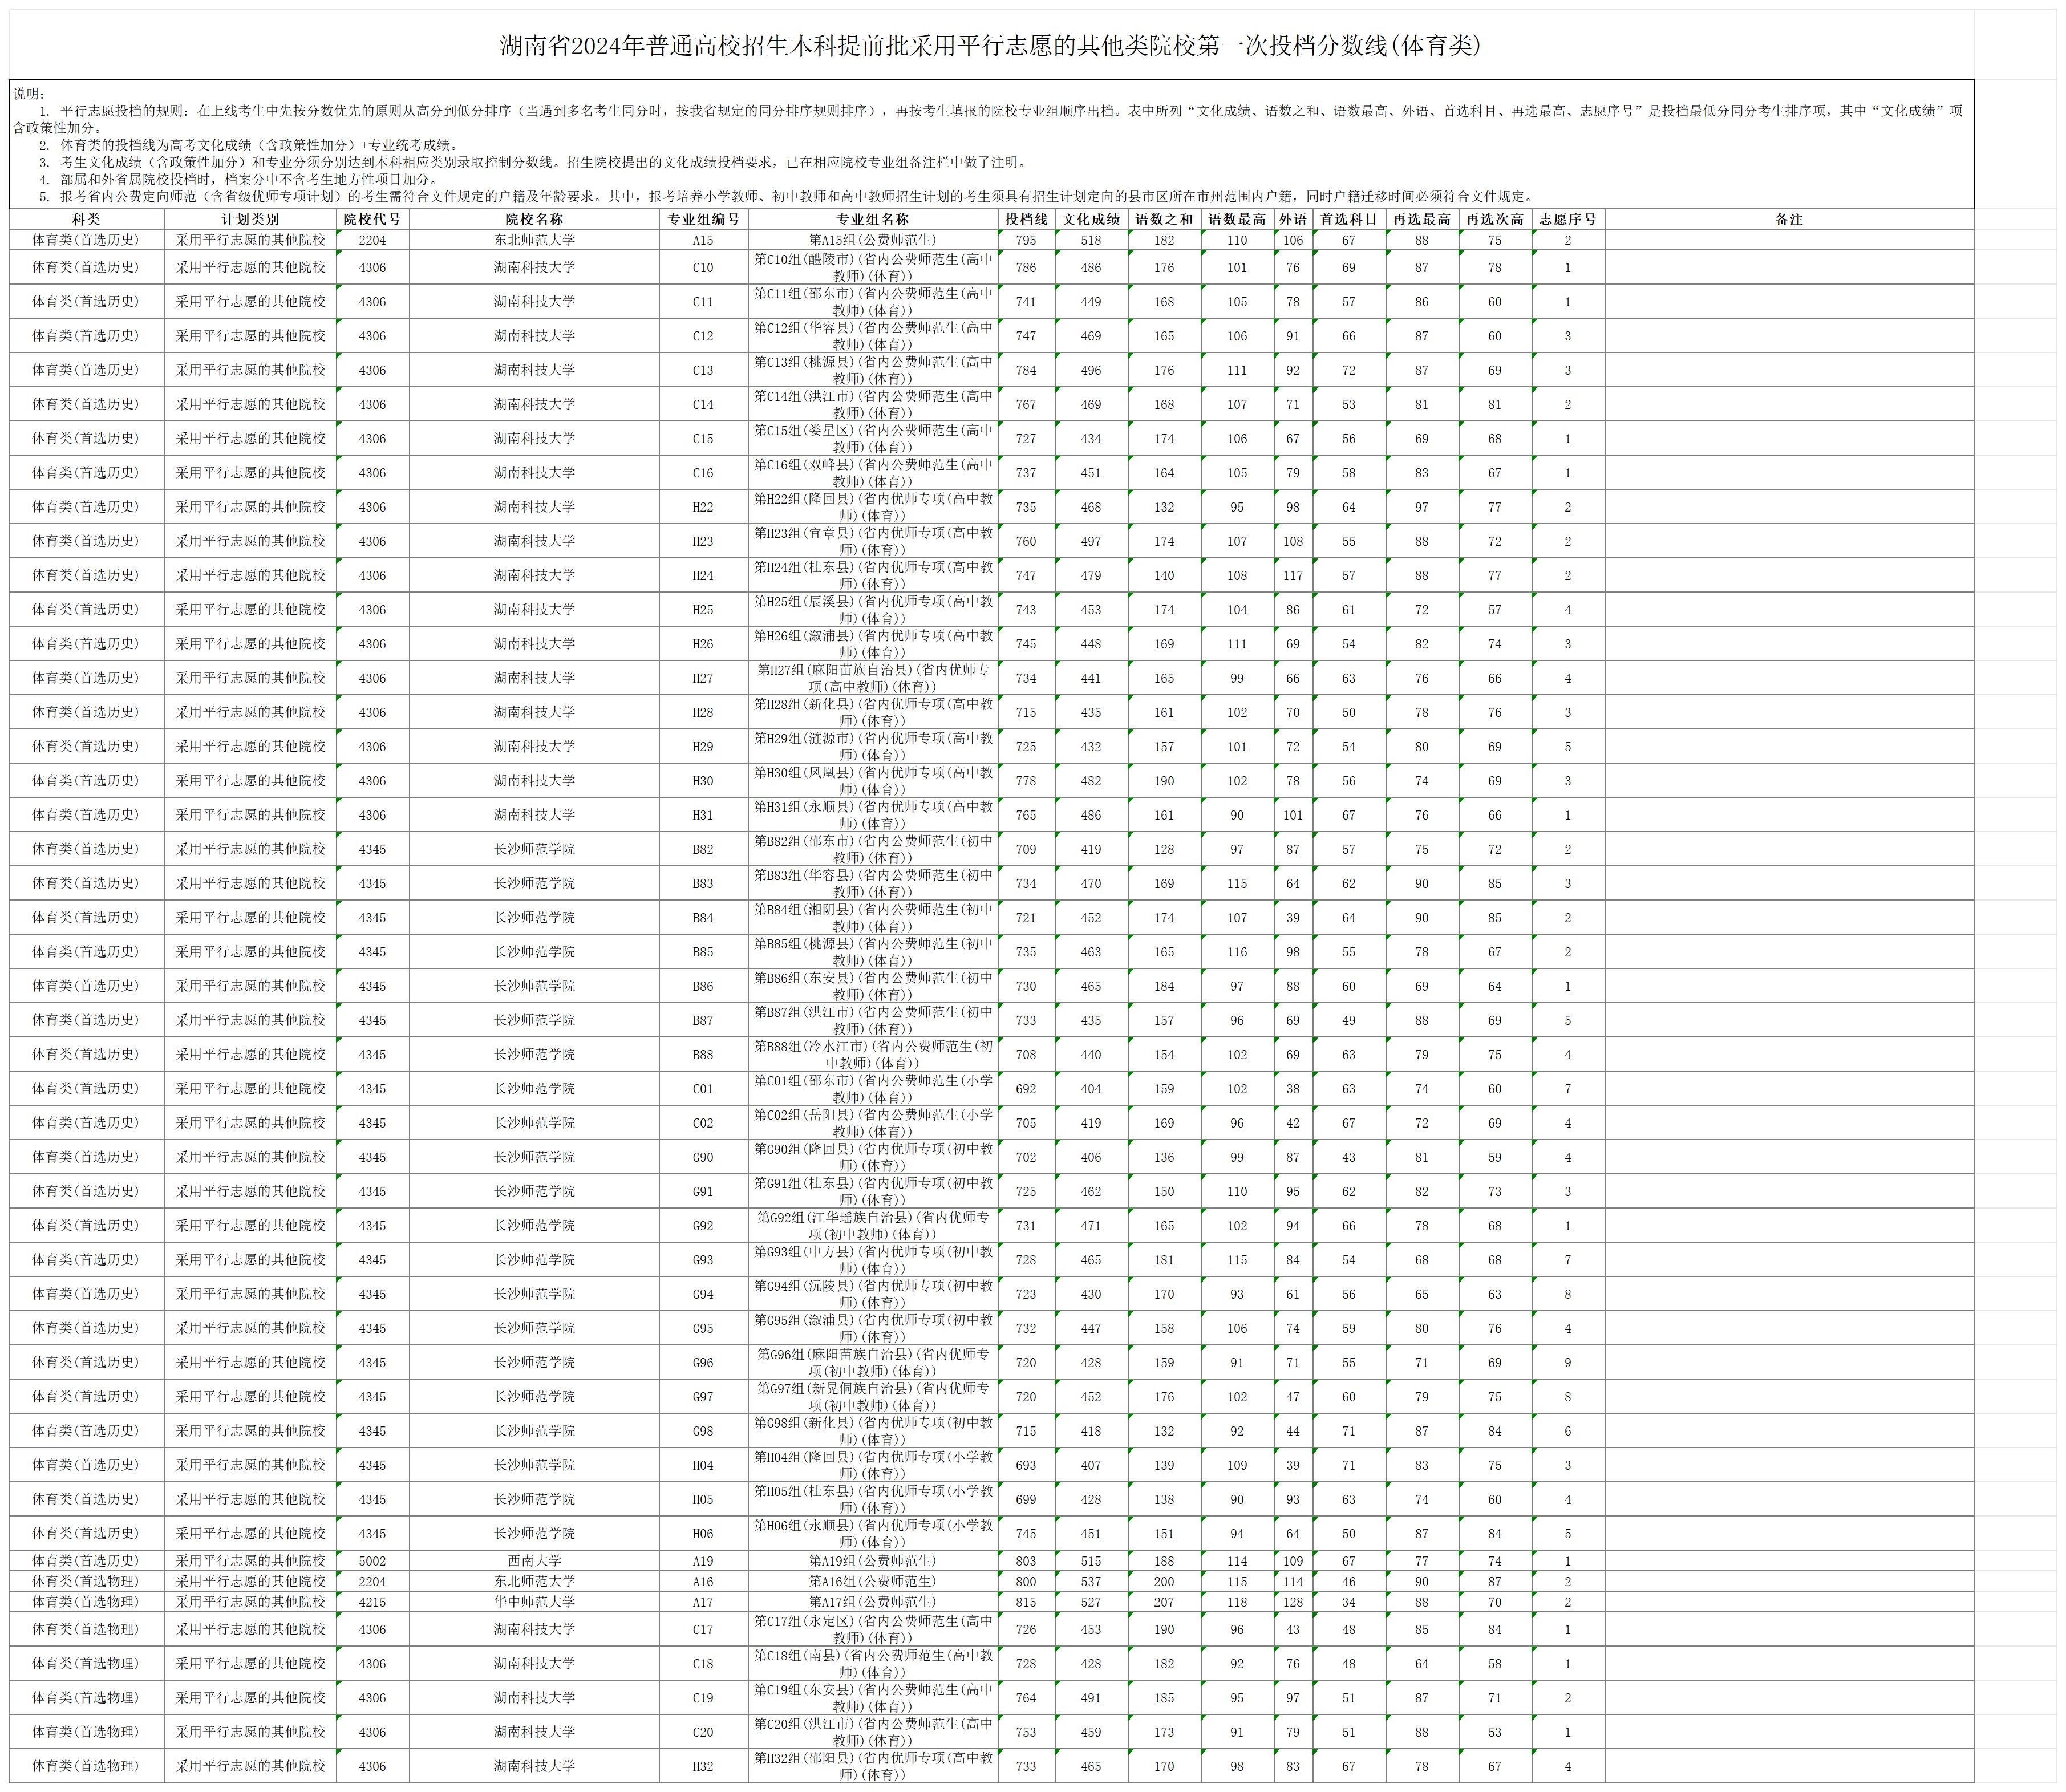The height and width of the screenshot is (1792, 2066).
Task: Select the 华中师范大学 school name cell
Action: (534, 1601)
